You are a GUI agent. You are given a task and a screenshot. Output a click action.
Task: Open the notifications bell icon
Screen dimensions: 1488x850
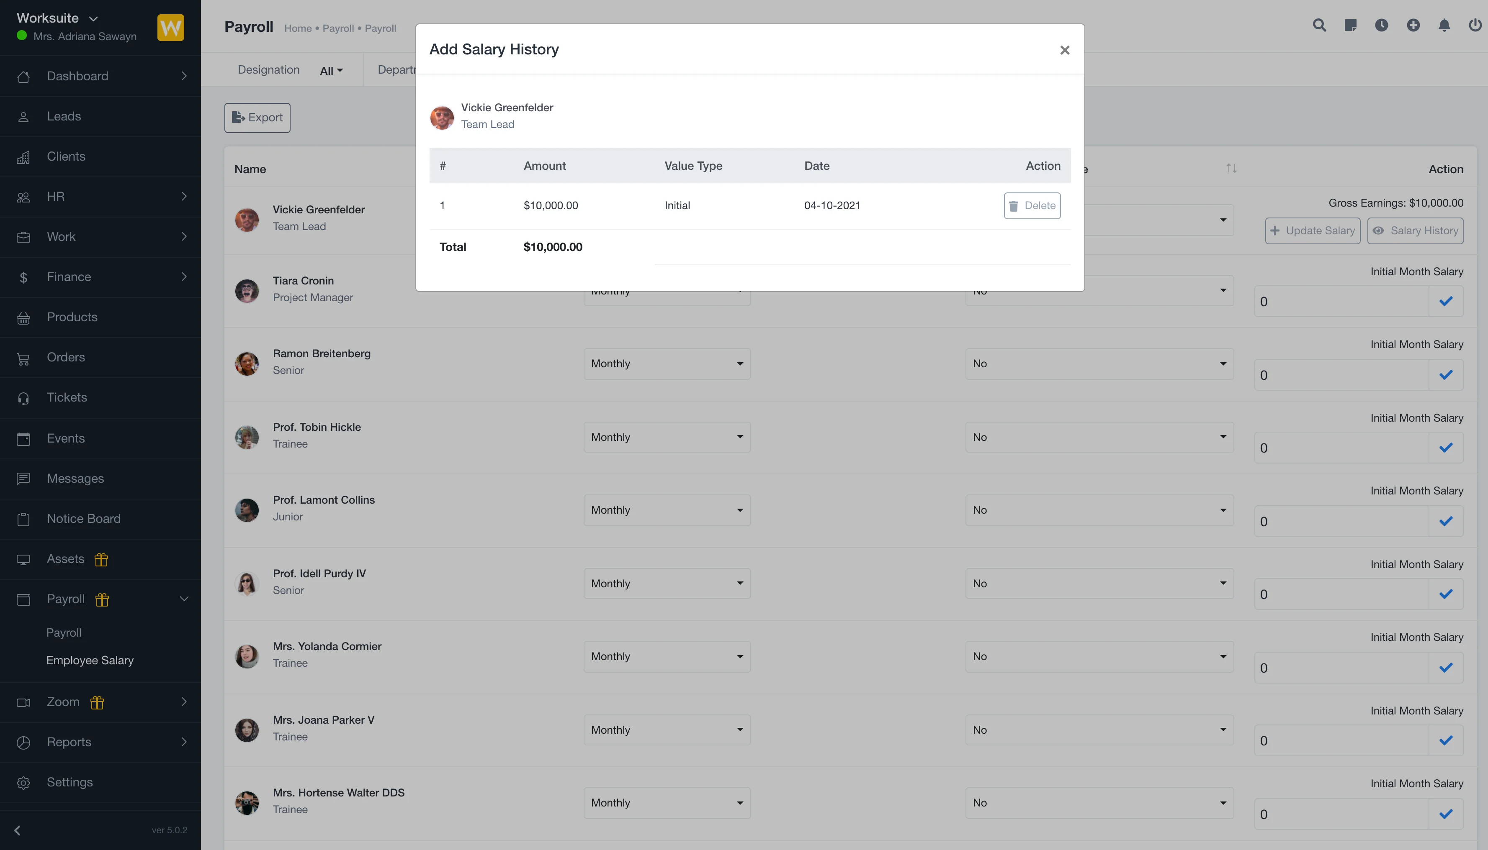click(1444, 25)
